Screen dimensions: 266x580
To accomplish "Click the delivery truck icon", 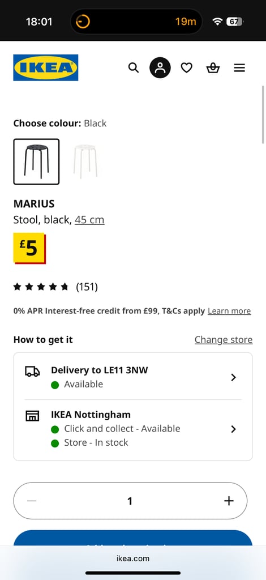I will (x=32, y=372).
